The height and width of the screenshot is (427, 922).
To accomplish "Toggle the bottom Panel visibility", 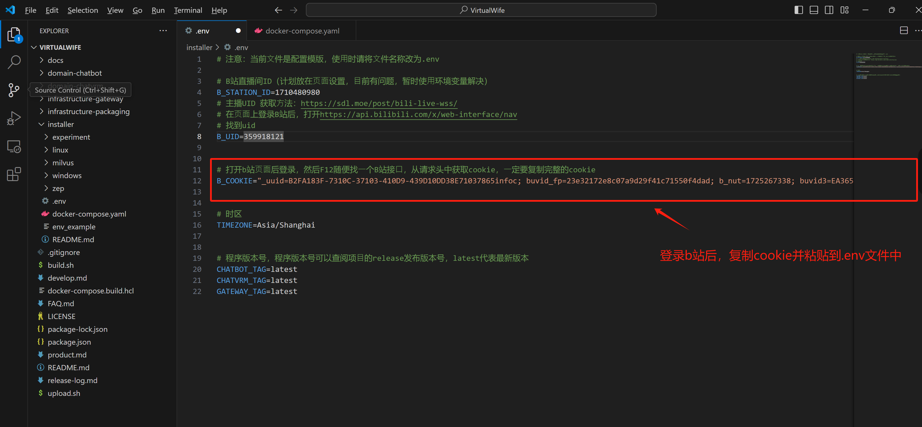I will click(x=814, y=10).
